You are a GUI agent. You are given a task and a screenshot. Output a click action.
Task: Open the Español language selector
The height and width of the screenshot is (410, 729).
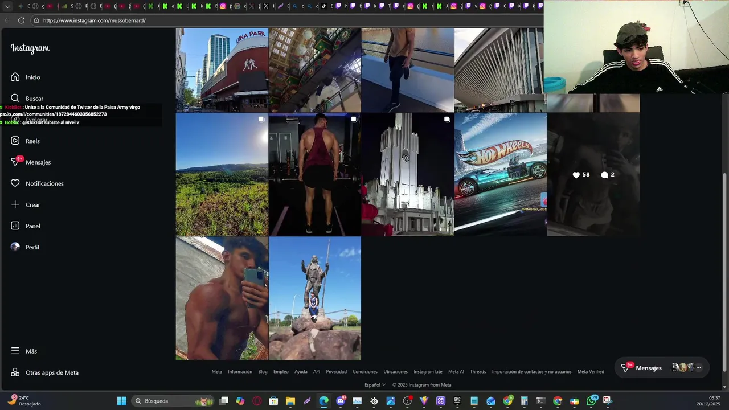[x=375, y=385]
